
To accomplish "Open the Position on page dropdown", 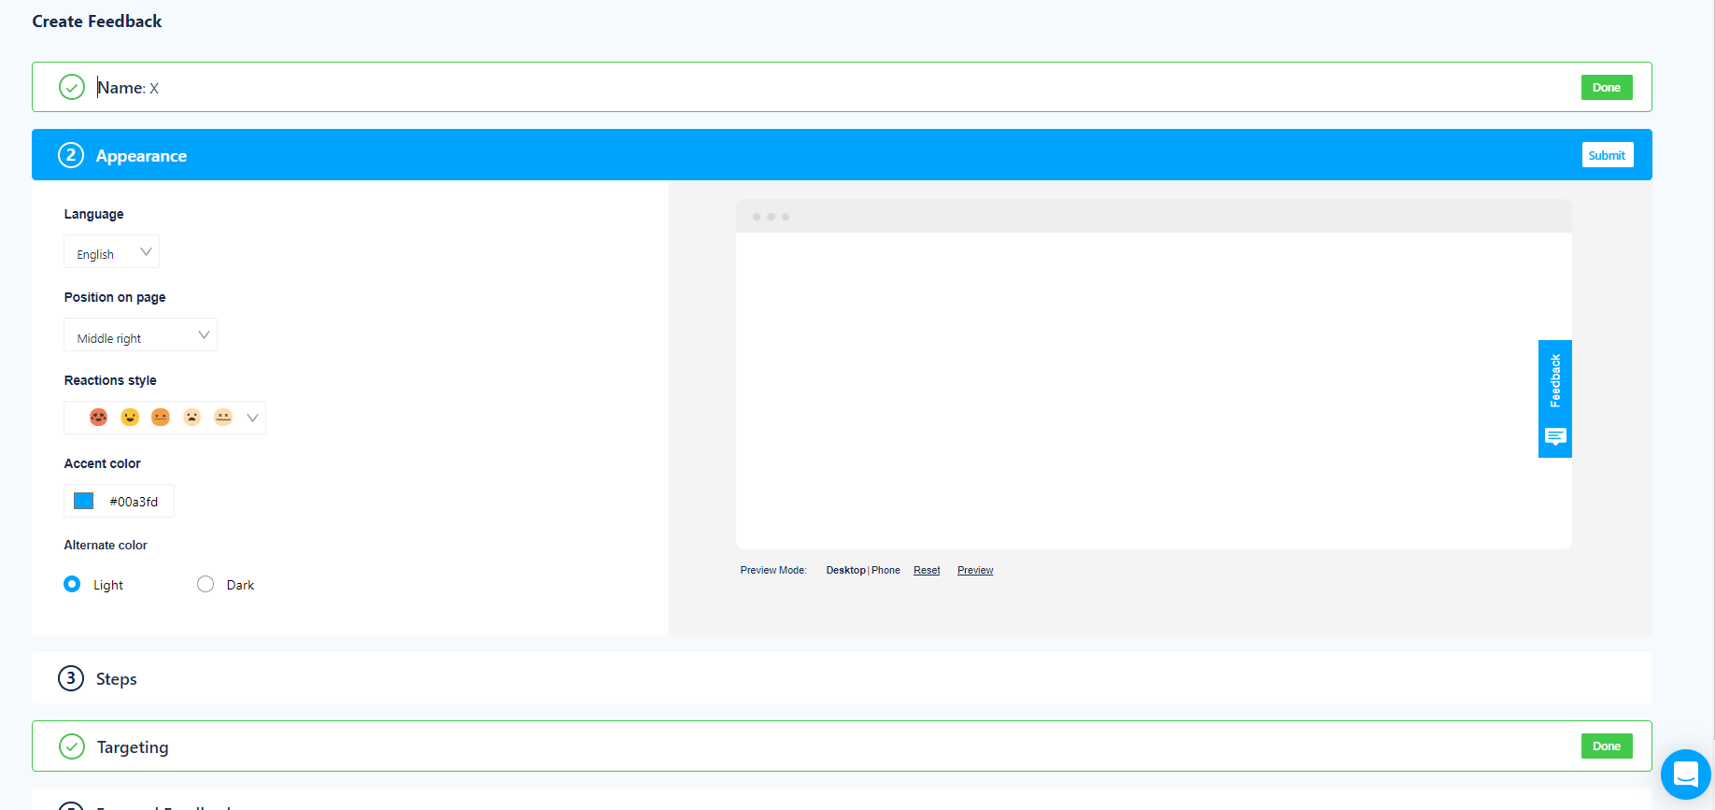I will (140, 335).
